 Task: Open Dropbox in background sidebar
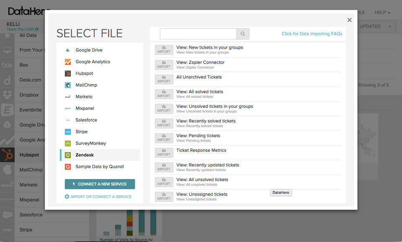[x=29, y=95]
